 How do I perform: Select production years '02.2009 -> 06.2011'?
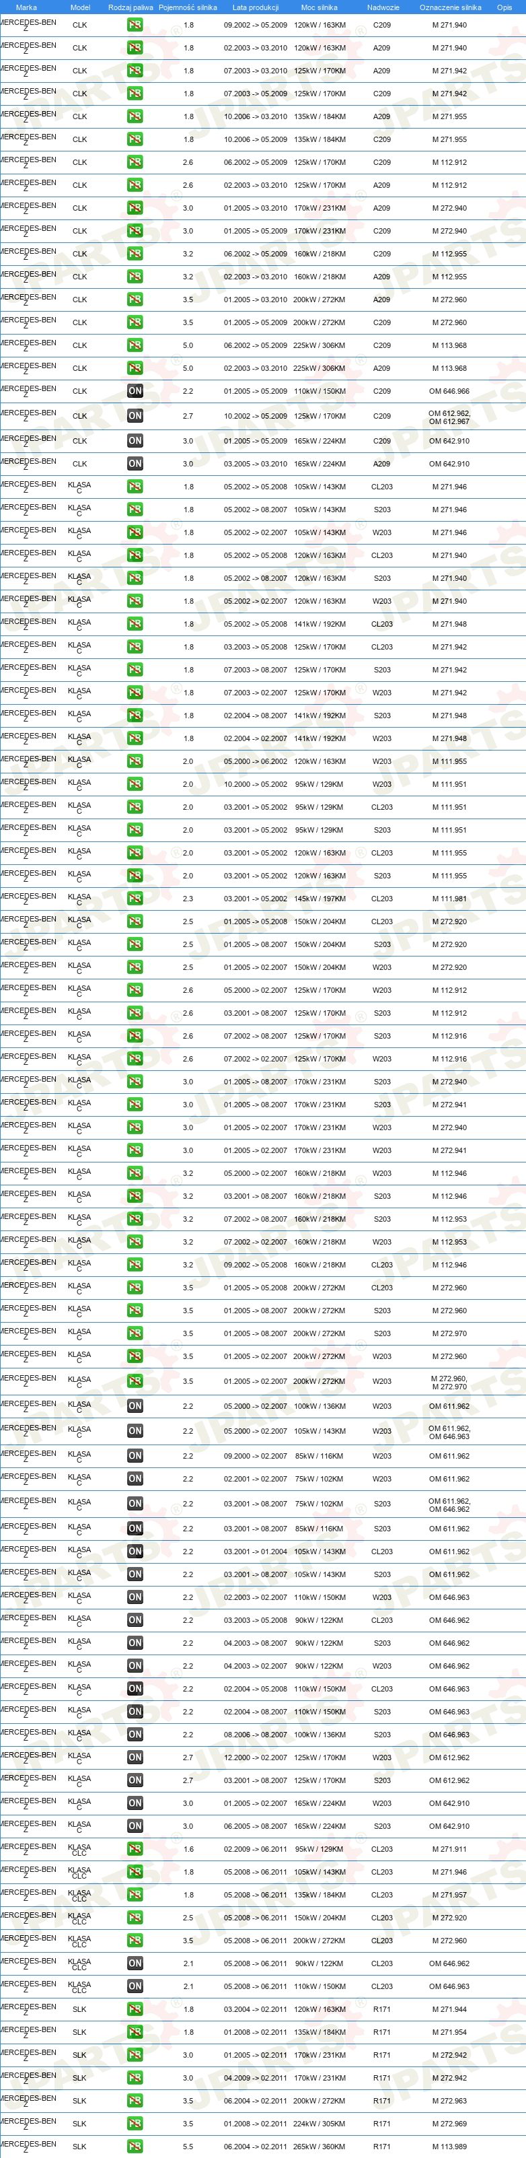click(256, 1849)
